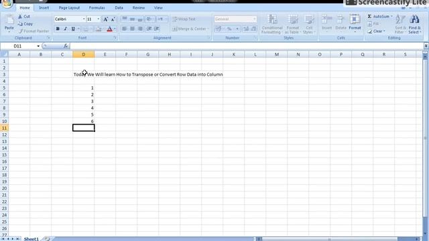Viewport: 429px width, 241px height.
Task: Click the Cut scissors icon
Action: point(20,16)
